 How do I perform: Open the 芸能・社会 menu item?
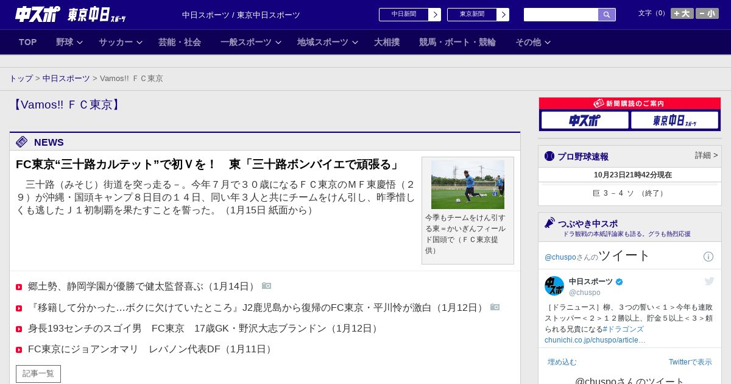180,42
